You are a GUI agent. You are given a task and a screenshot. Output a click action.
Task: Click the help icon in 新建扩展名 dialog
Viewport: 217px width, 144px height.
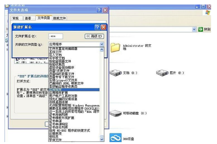click(x=97, y=27)
